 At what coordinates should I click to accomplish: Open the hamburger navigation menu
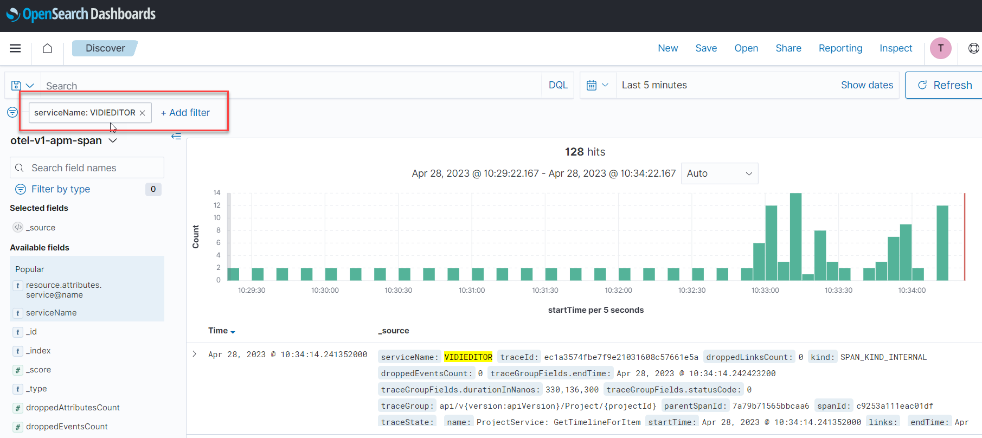(x=15, y=48)
